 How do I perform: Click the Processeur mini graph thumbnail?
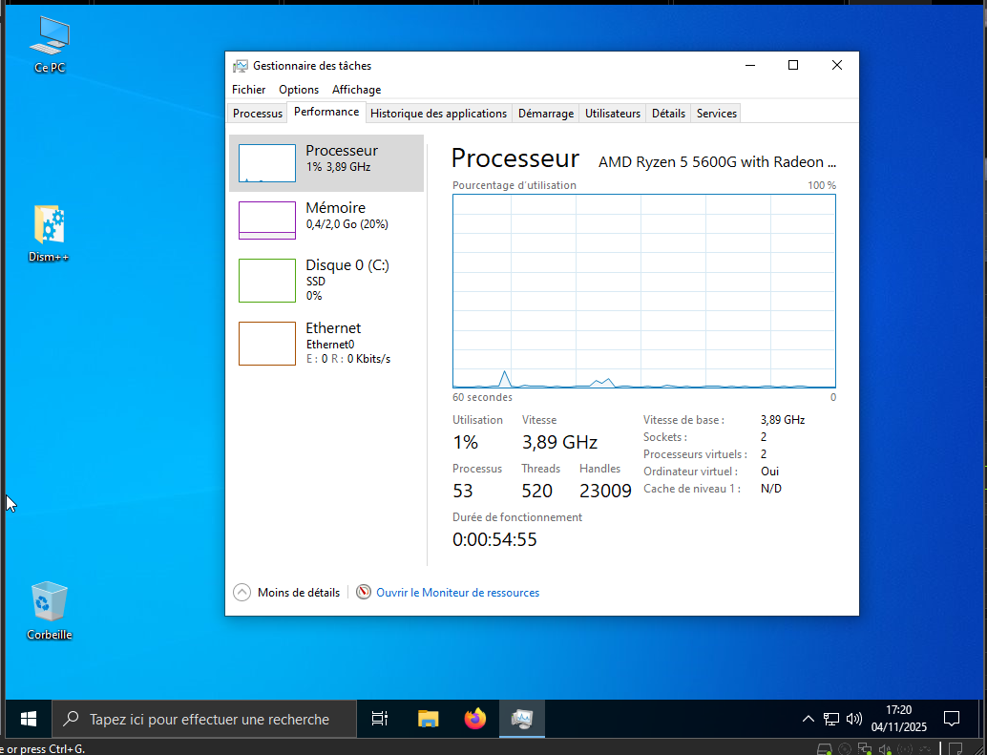tap(267, 163)
